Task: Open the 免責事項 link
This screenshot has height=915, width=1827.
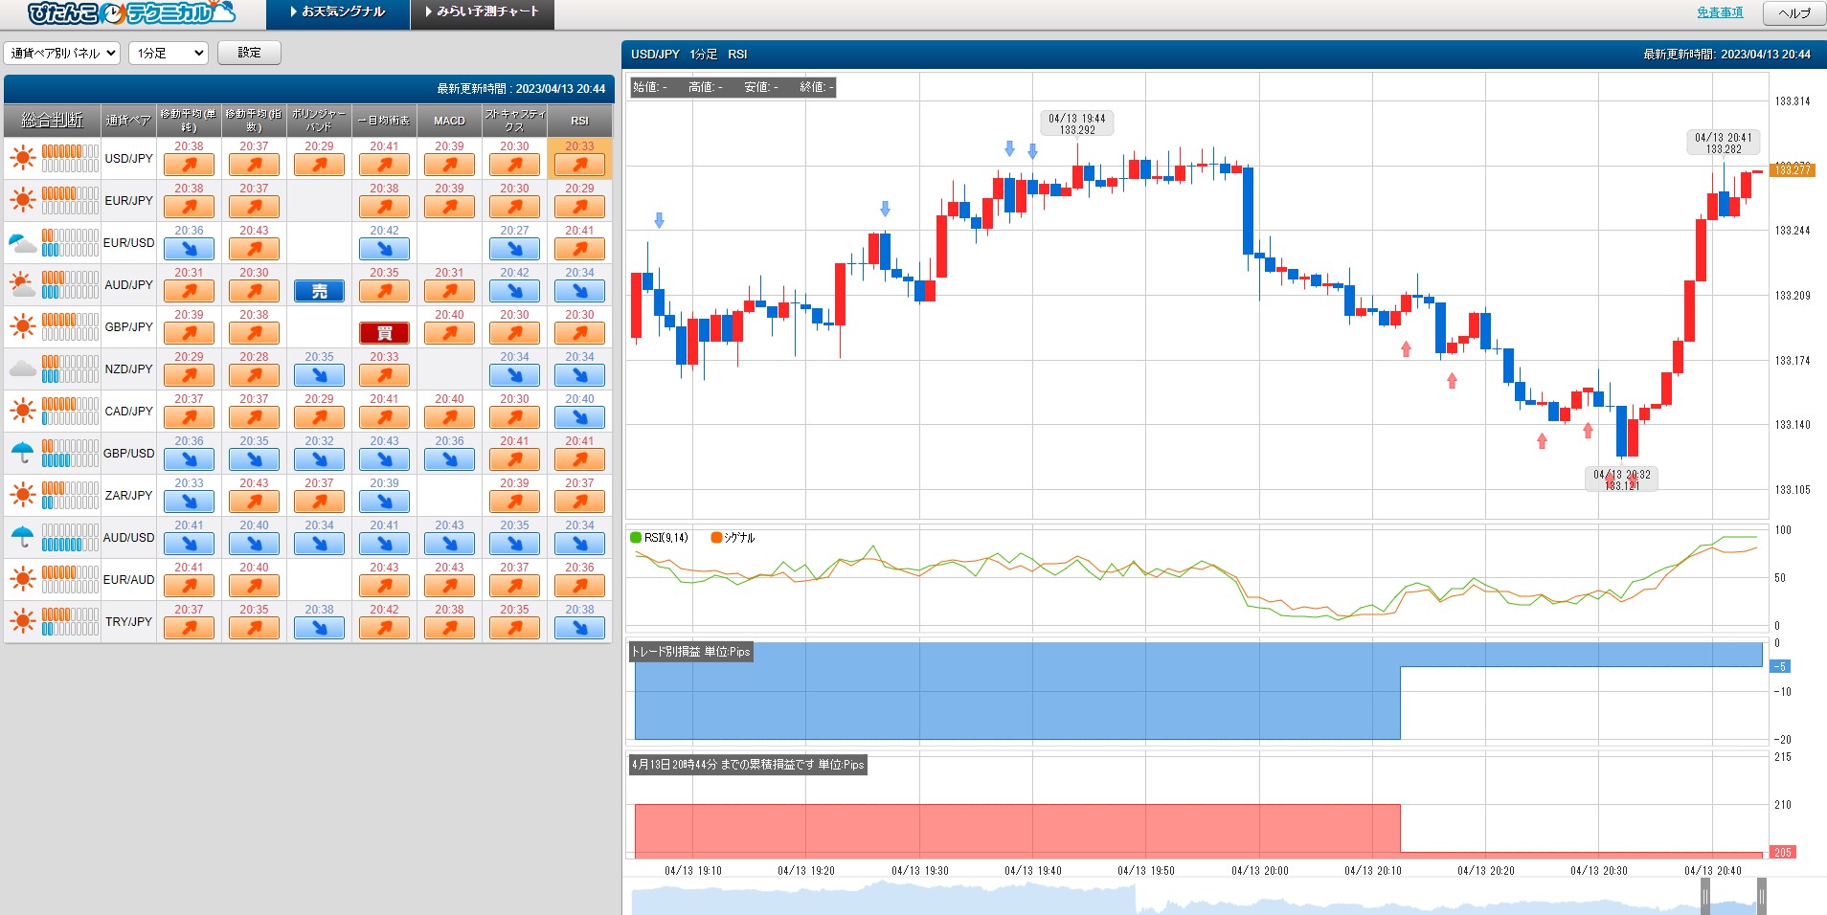Action: tap(1720, 12)
